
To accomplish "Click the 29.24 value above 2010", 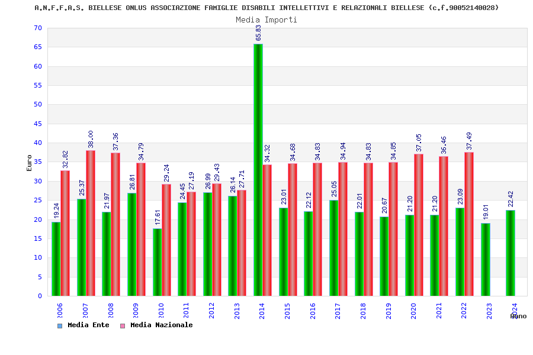I will (166, 173).
